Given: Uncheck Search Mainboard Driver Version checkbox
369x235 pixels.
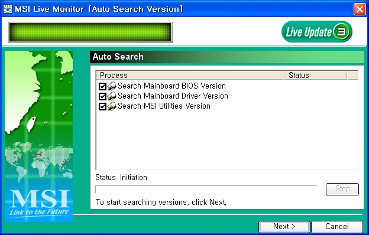Looking at the screenshot, I should pos(102,96).
